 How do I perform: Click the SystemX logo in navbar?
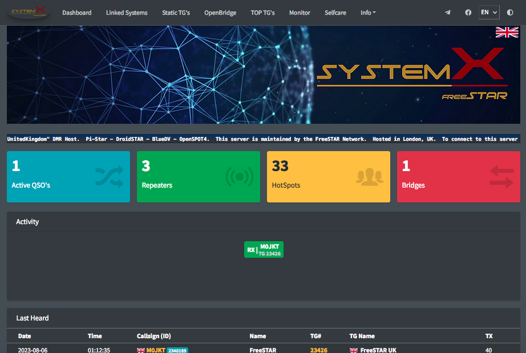(29, 13)
